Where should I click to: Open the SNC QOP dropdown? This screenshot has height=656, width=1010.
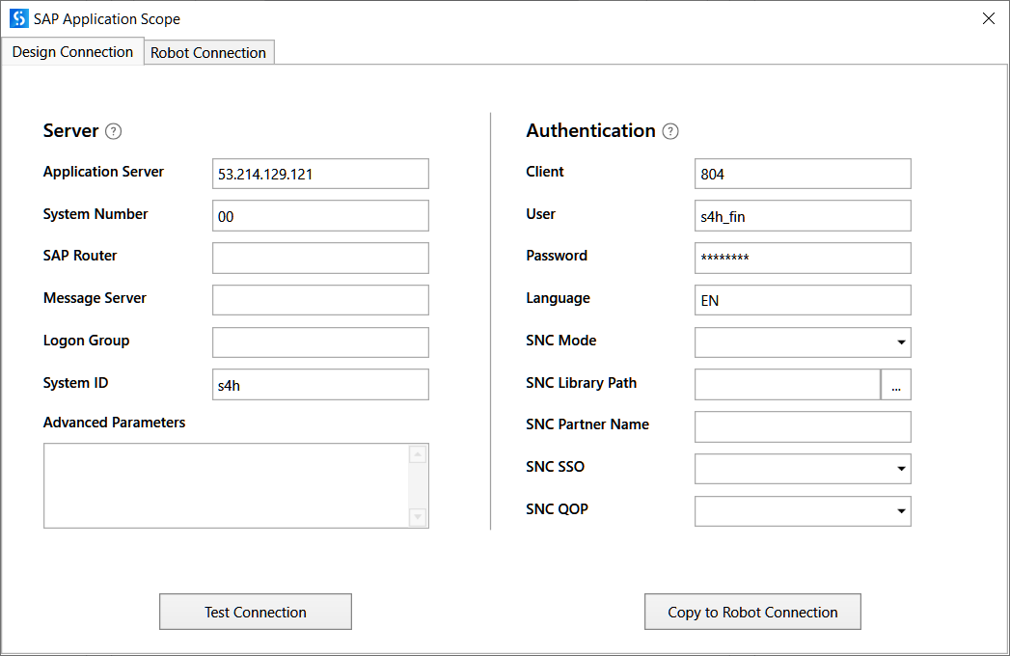point(803,511)
